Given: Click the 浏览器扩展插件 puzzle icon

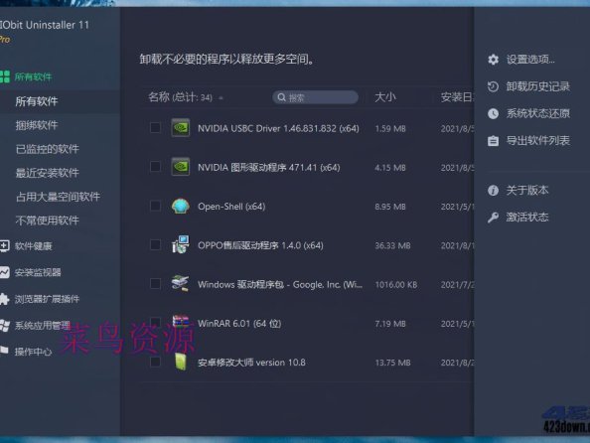Looking at the screenshot, I should 4,299.
